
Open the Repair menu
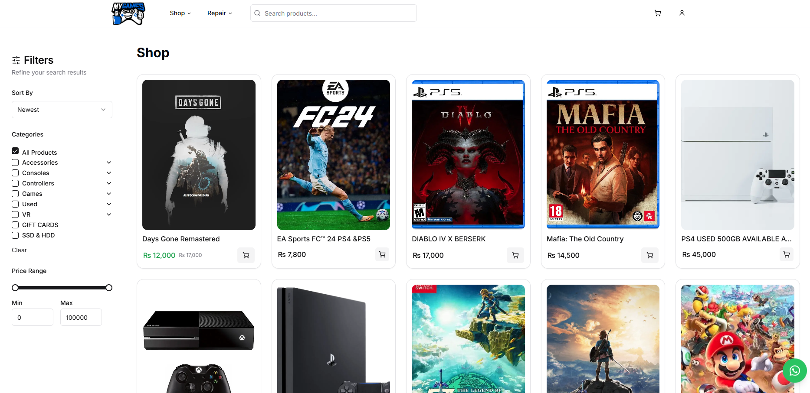pos(220,13)
